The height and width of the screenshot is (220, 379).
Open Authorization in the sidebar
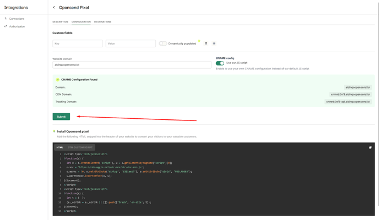pos(17,26)
